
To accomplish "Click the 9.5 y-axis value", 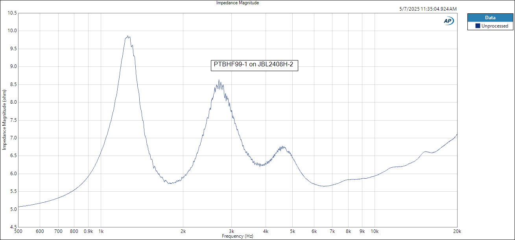I will (x=13, y=49).
